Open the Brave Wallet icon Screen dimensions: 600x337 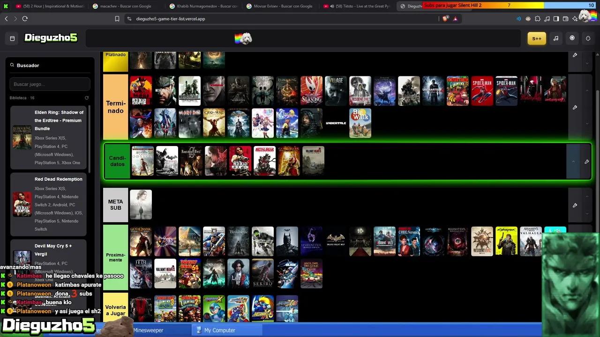[565, 19]
